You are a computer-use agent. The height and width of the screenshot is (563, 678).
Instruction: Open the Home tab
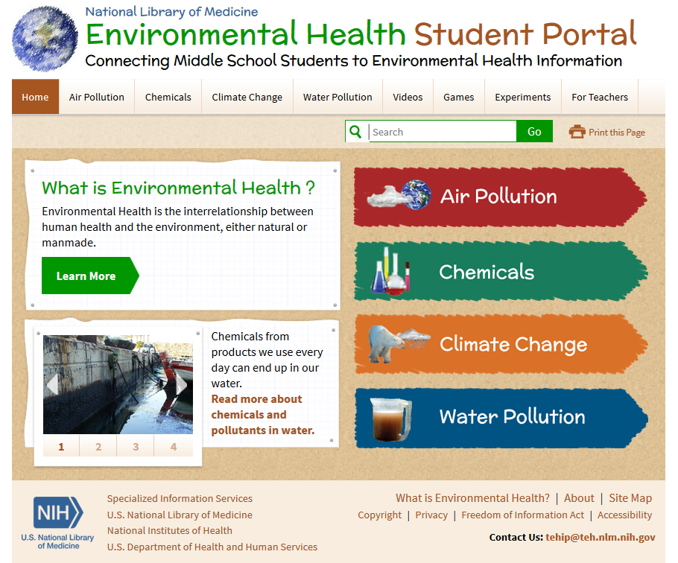[x=35, y=97]
